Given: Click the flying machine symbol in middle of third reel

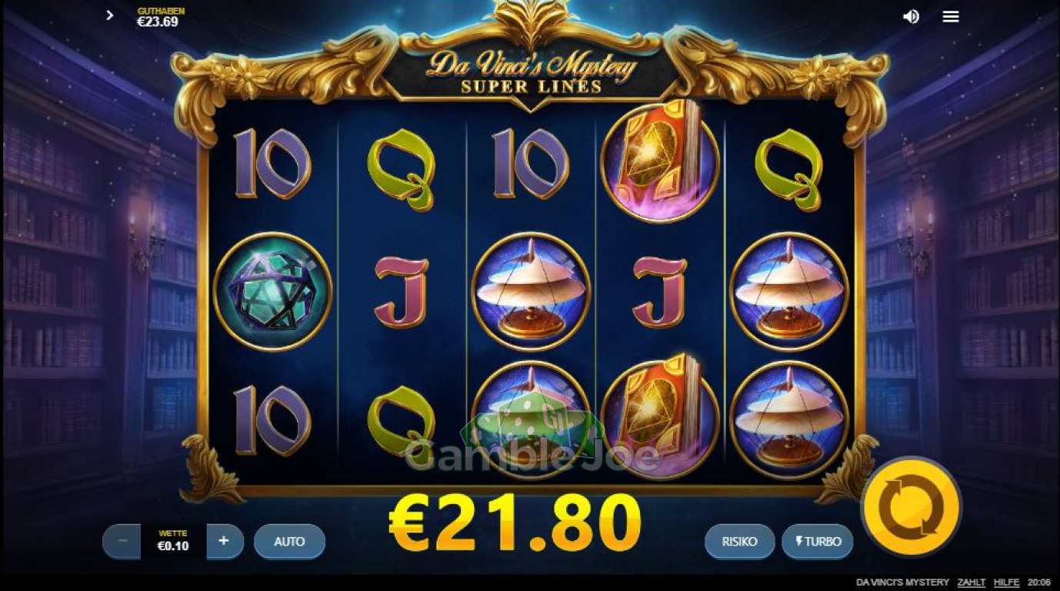Looking at the screenshot, I should [x=531, y=292].
